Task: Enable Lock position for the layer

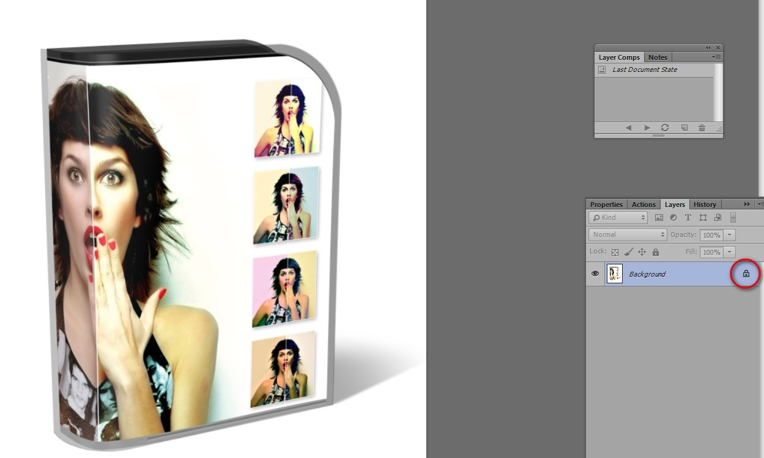Action: coord(642,252)
